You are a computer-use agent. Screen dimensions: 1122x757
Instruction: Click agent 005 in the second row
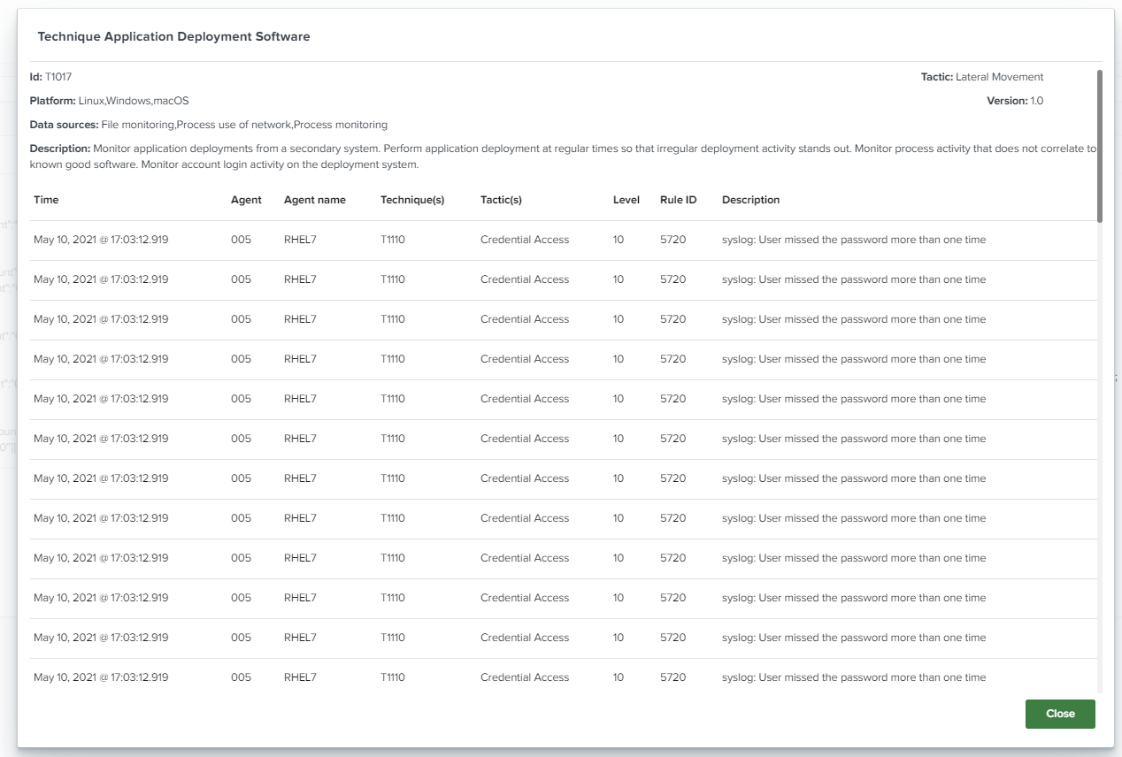coord(241,279)
